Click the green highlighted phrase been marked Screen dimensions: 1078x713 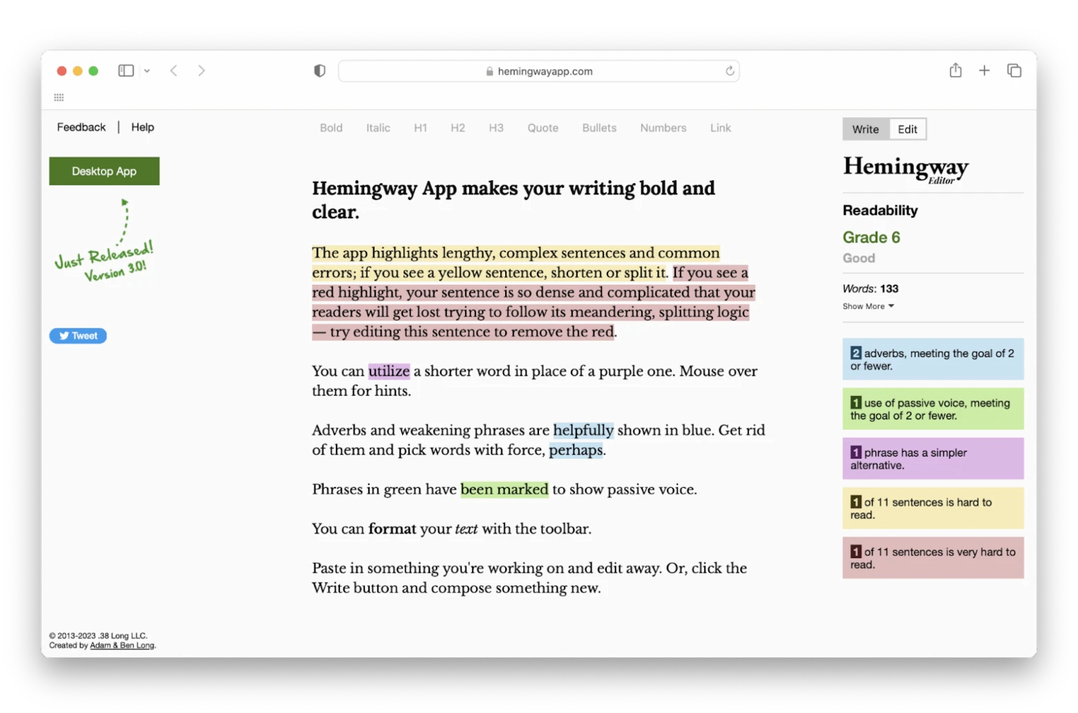[504, 489]
